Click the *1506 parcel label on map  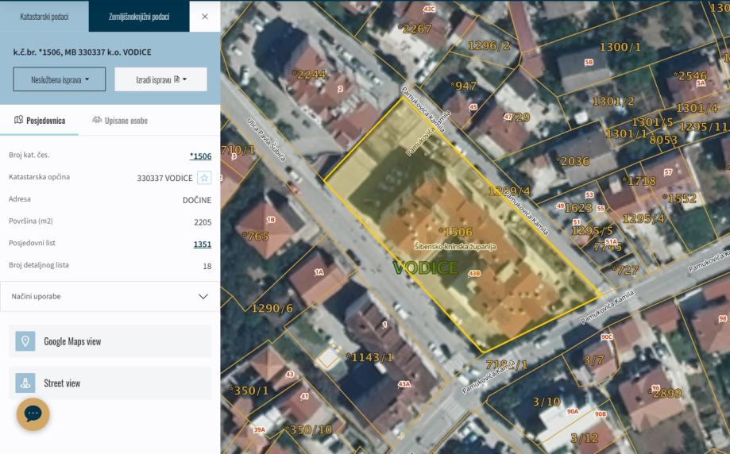pyautogui.click(x=456, y=232)
